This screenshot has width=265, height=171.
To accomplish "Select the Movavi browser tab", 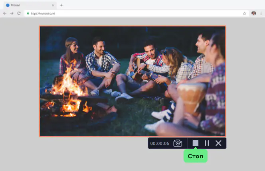I will click(30, 5).
